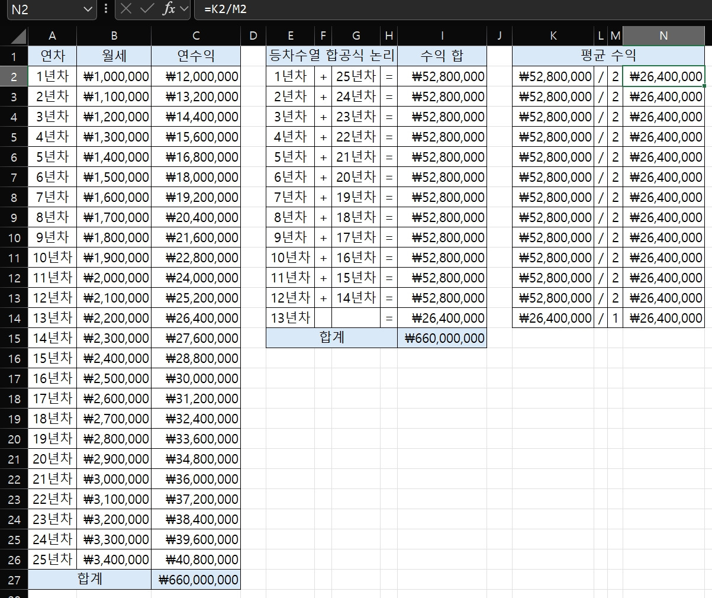Click the ₩30,000,000 cell
Screen dimensions: 712x598
(x=196, y=378)
